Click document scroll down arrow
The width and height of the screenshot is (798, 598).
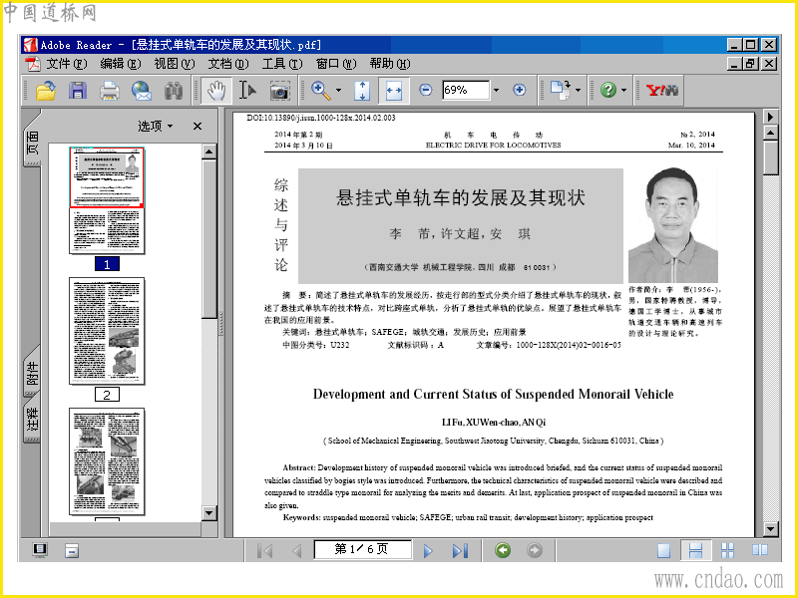point(771,529)
